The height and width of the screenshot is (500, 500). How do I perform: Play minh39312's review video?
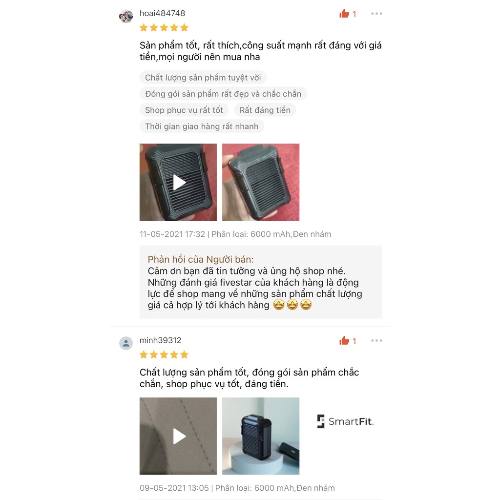[x=178, y=436]
